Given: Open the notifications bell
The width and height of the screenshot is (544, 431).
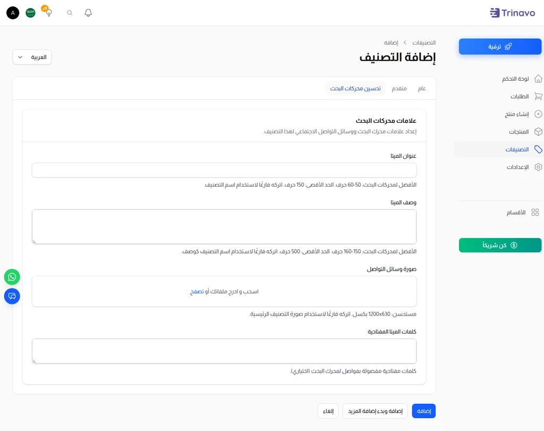Looking at the screenshot, I should point(88,13).
